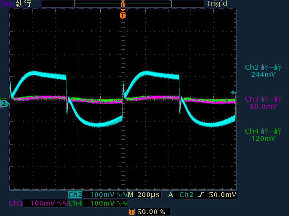The image size is (289, 216).
Task: Click the Trig'd status indicator
Action: coord(217,4)
